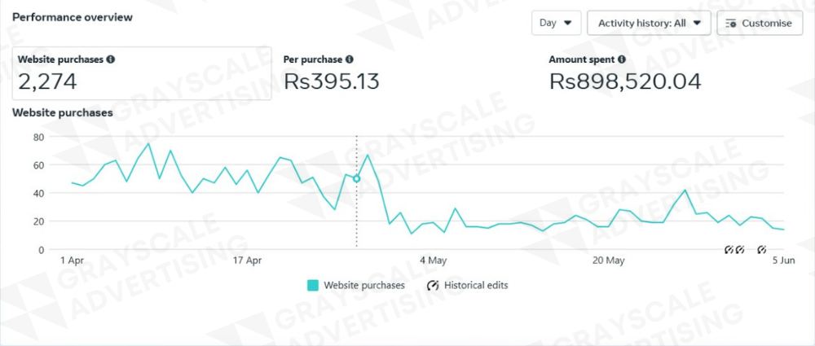Screen dimensions: 815x346
Task: Click the sliders icon inside Customise button
Action: point(731,24)
